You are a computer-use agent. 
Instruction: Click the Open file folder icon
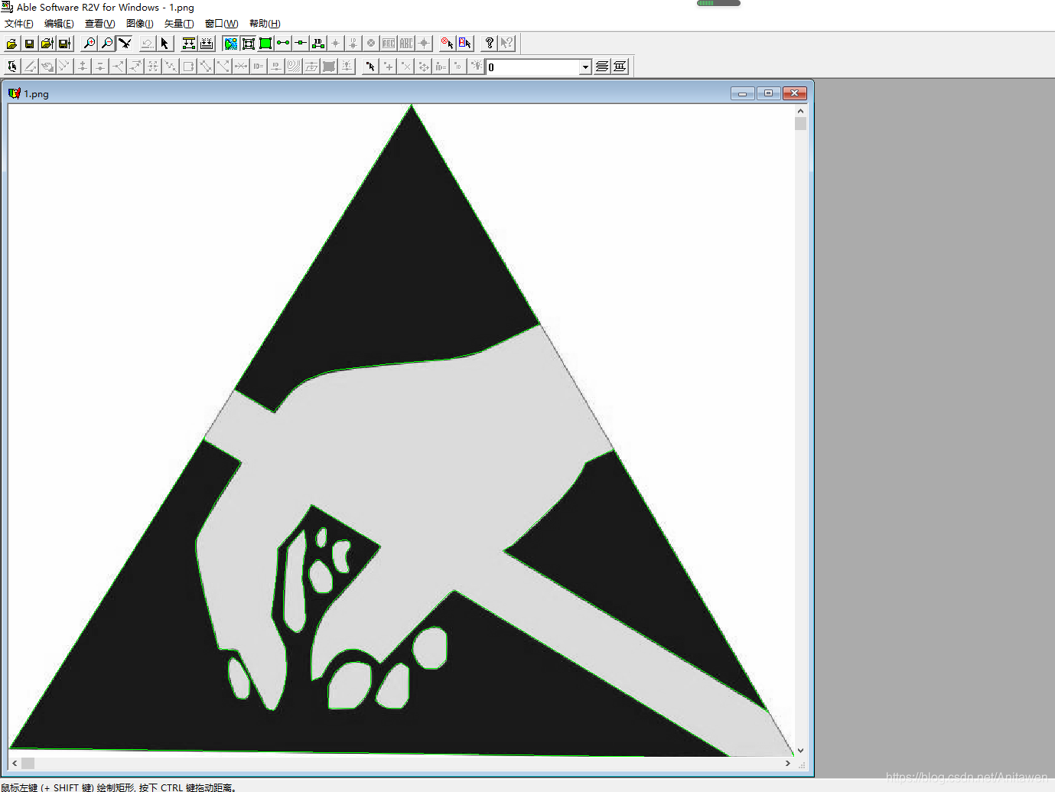11,44
